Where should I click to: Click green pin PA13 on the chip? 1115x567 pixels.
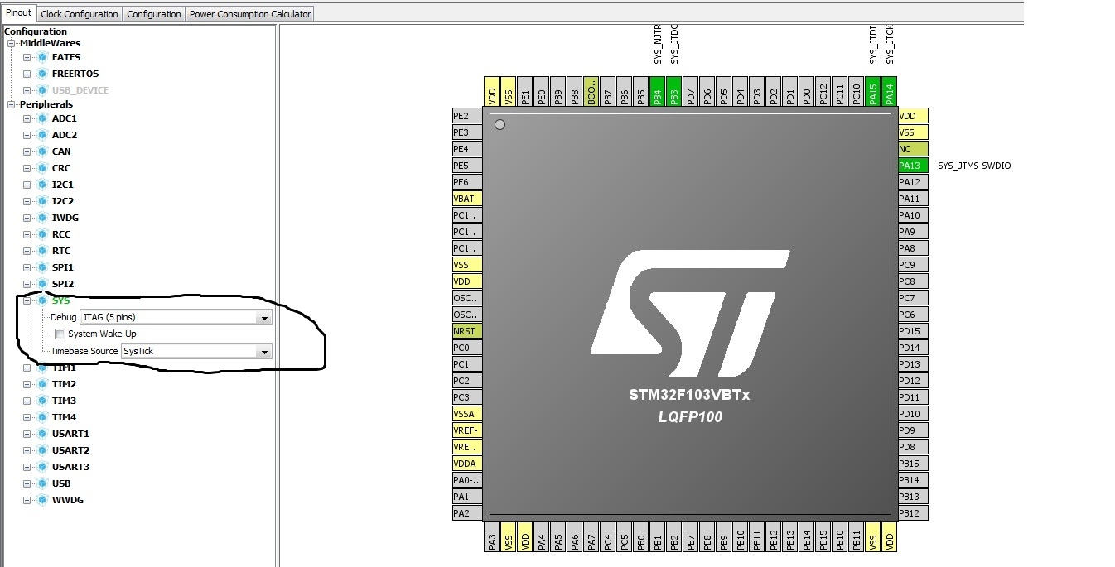coord(913,166)
